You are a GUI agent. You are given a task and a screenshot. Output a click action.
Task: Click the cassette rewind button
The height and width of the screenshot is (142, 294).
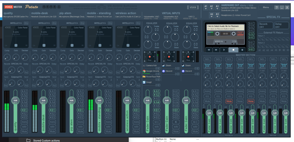tap(209, 50)
